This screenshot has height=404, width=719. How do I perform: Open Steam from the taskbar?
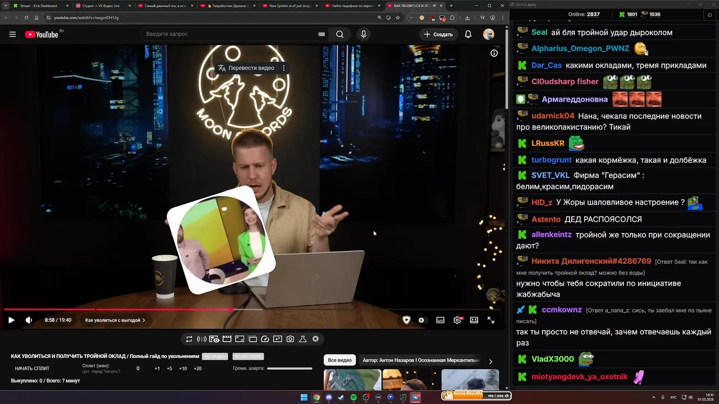coord(341,397)
